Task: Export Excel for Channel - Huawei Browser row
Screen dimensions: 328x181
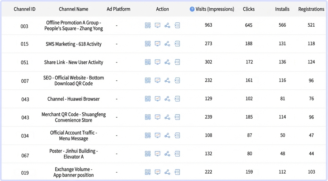Action: (x=177, y=99)
